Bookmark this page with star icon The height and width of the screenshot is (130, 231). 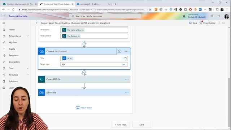[150, 9]
